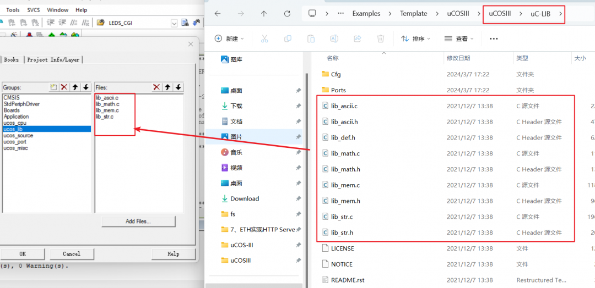
Task: Select lib_mem.c in the Files list
Action: pos(107,110)
